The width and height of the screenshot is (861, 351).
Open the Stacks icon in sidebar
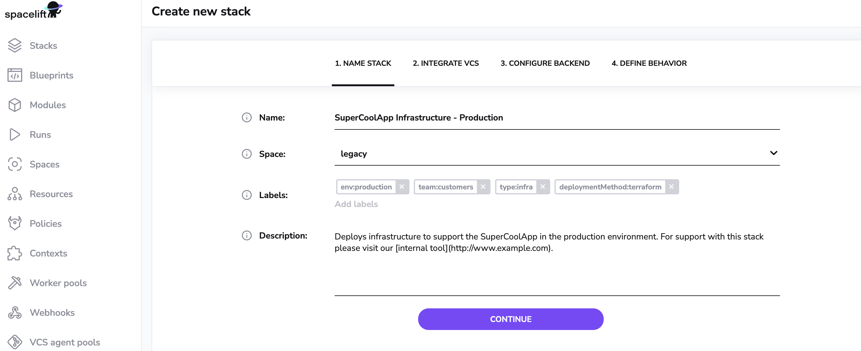click(x=15, y=46)
